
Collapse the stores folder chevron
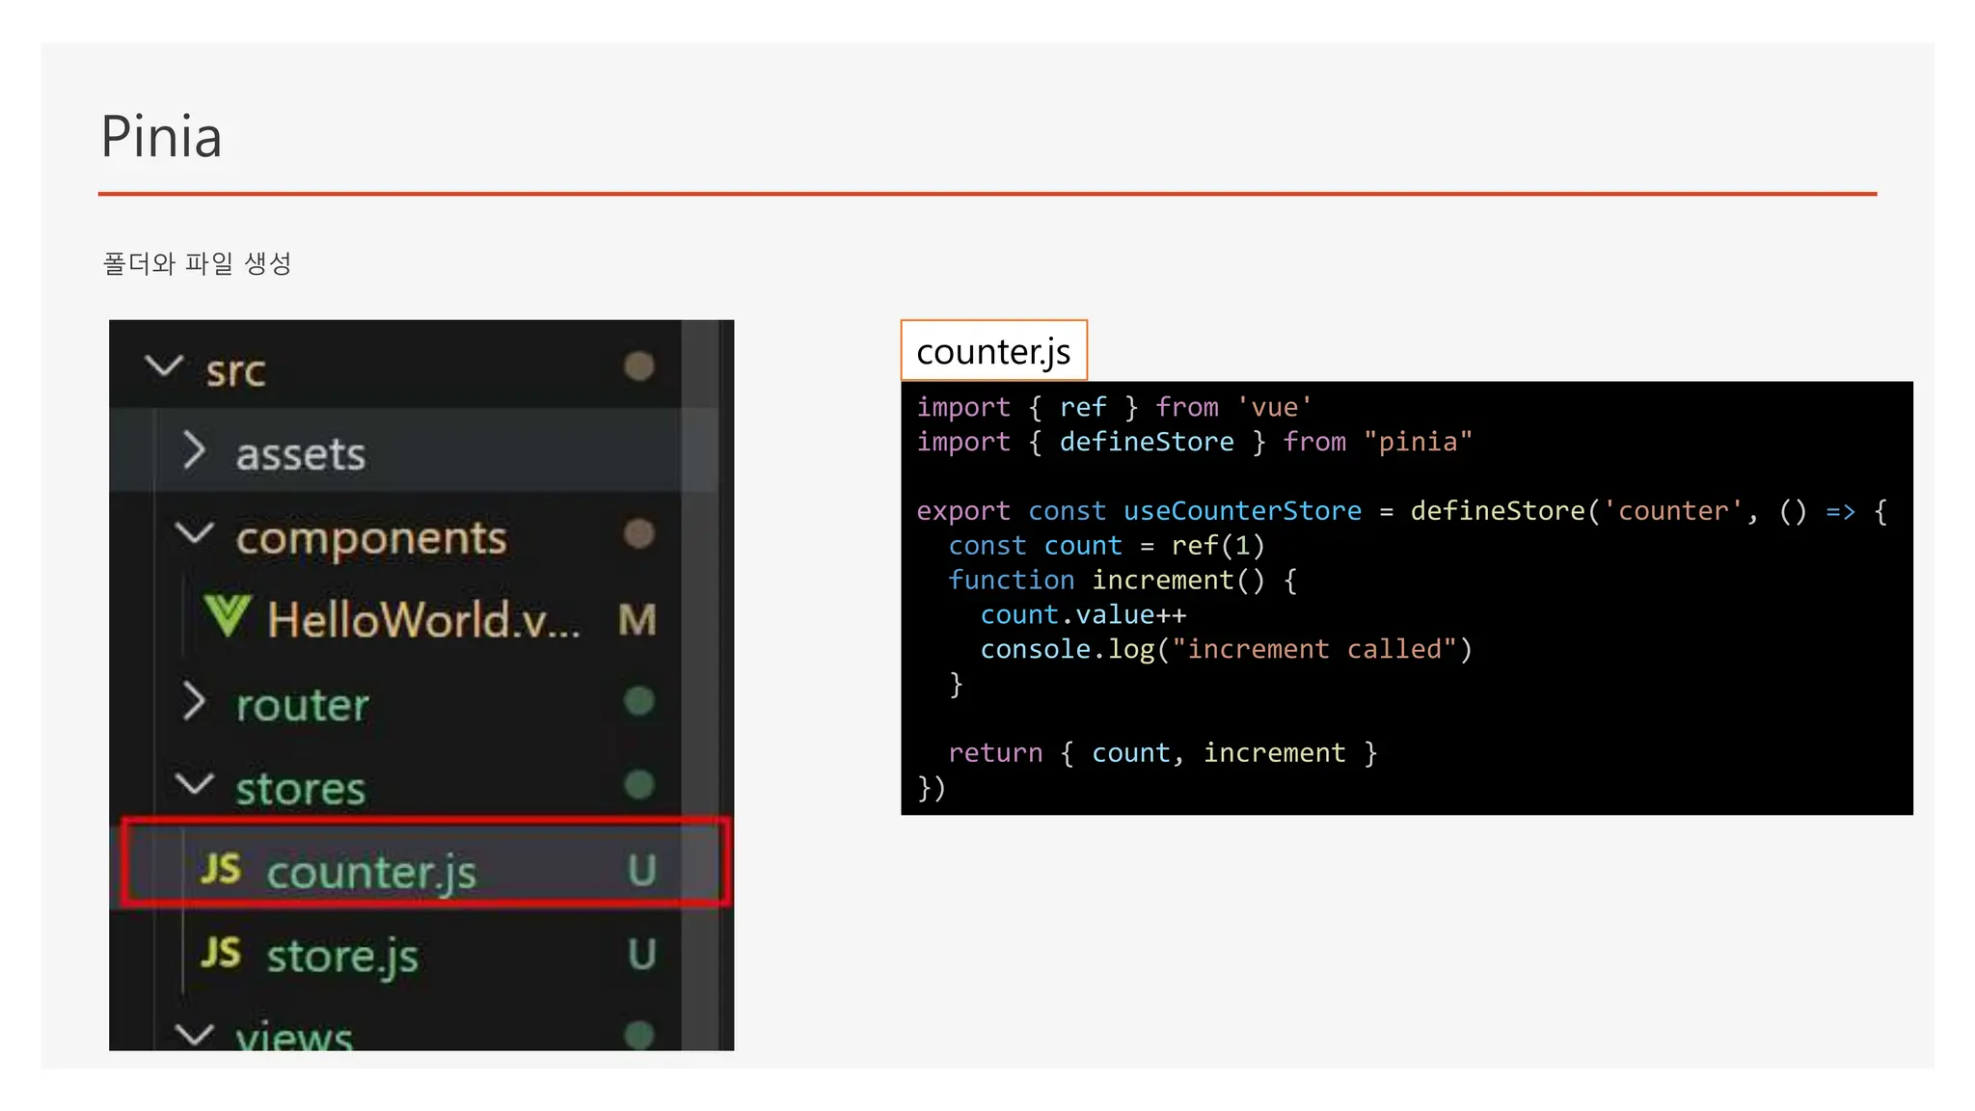[x=194, y=784]
